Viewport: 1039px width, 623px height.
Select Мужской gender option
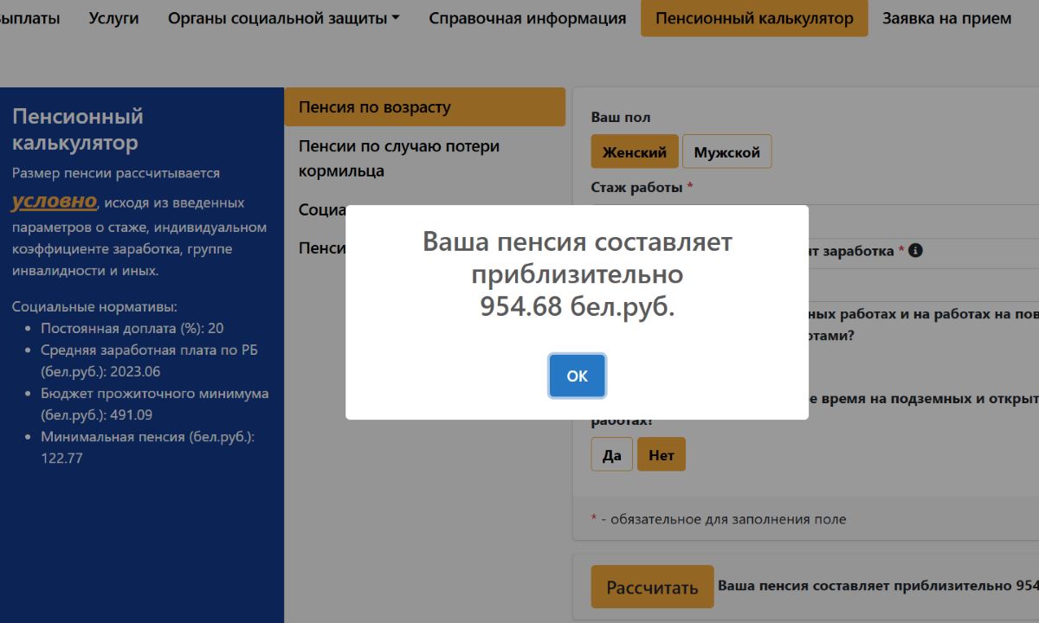(727, 151)
